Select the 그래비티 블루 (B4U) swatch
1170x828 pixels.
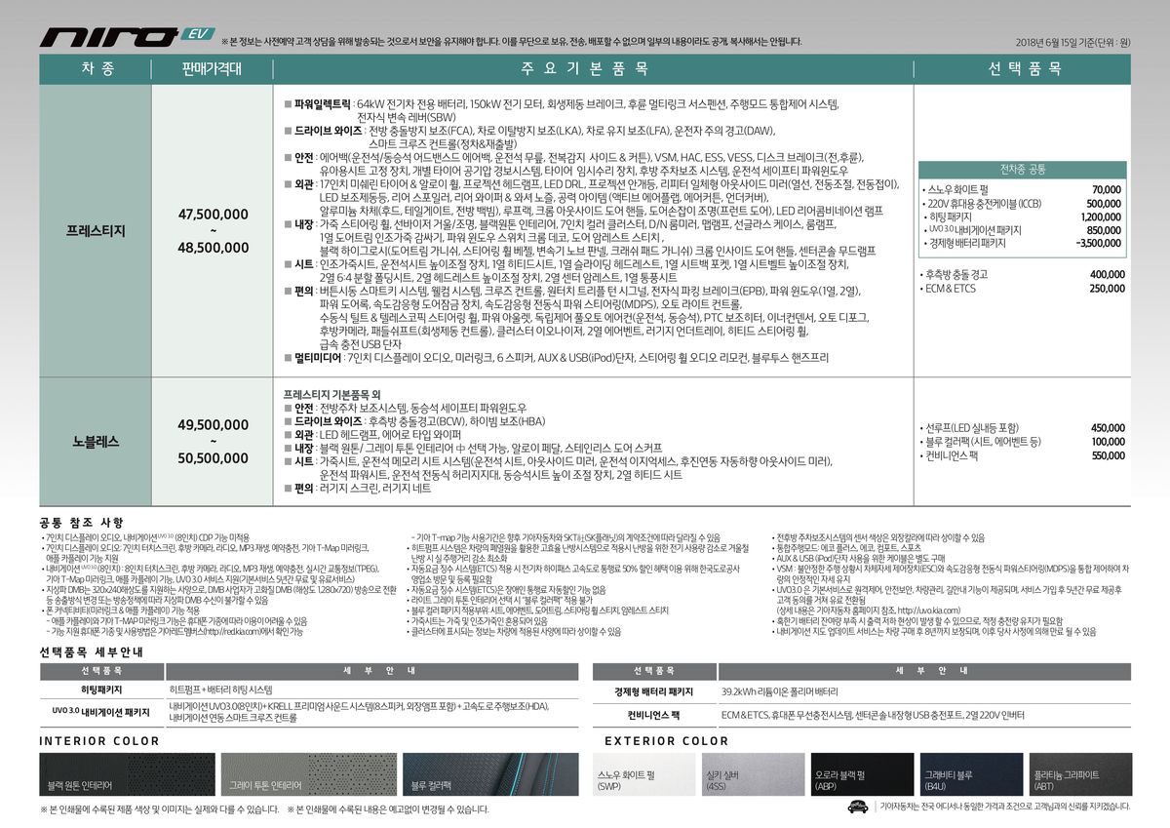click(x=971, y=773)
